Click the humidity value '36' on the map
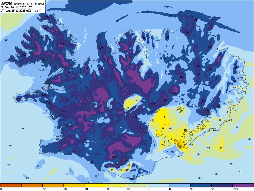 pos(163,128)
